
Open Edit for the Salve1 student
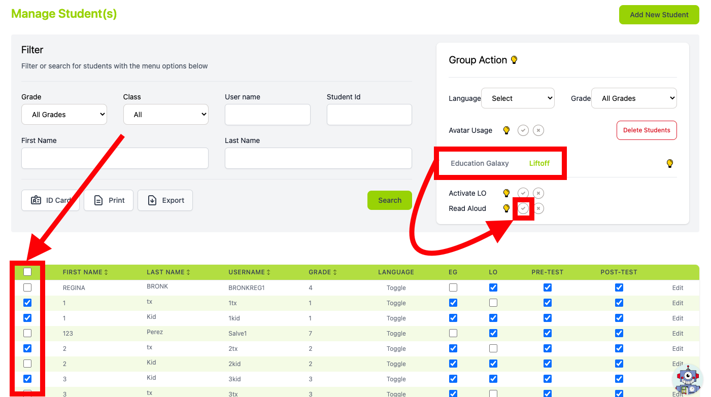pos(678,334)
